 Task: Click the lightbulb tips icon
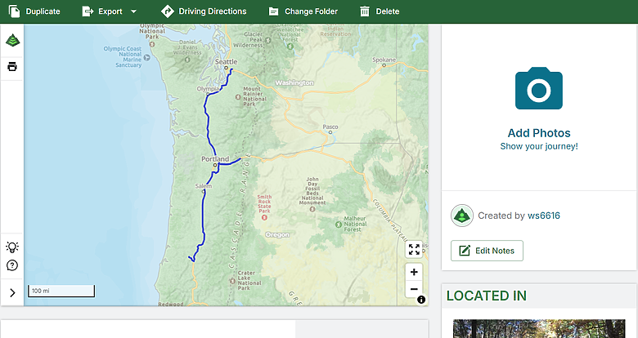[12, 247]
